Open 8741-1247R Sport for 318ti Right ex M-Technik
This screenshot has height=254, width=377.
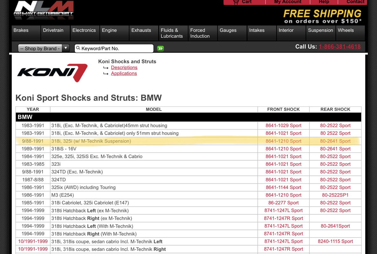(x=283, y=218)
